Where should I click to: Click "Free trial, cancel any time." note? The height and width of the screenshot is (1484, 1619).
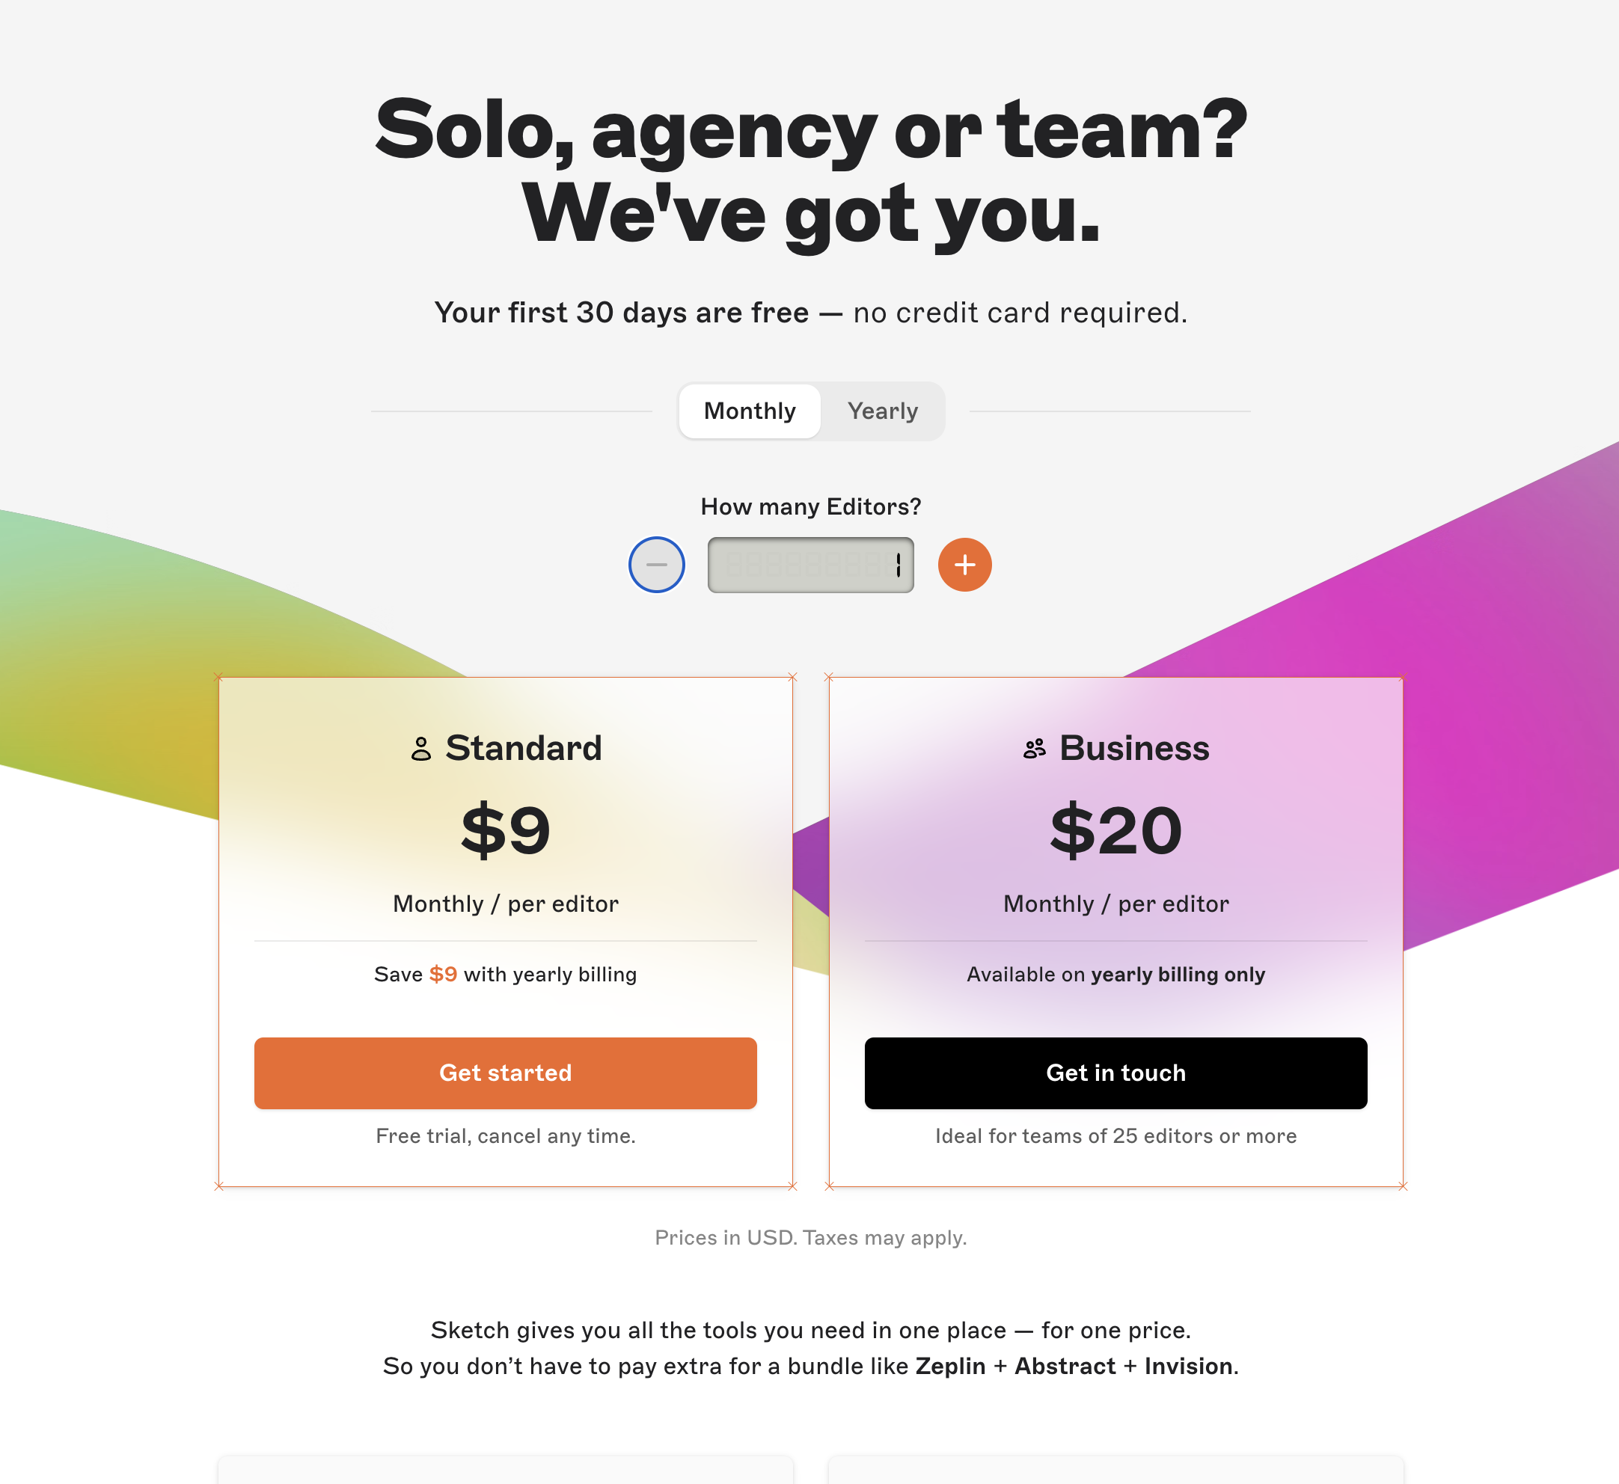(x=505, y=1135)
